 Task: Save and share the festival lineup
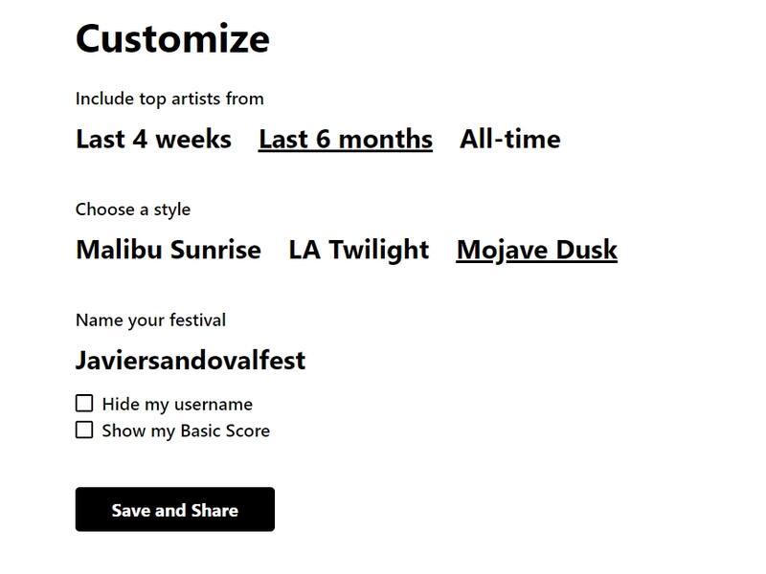click(x=175, y=510)
